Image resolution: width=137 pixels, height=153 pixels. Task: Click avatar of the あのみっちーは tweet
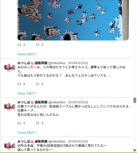10,67
